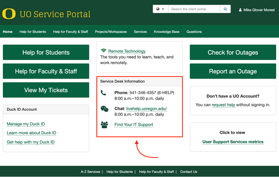Click the request help link
Viewport: 279px width, 177px height.
pyautogui.click(x=223, y=105)
